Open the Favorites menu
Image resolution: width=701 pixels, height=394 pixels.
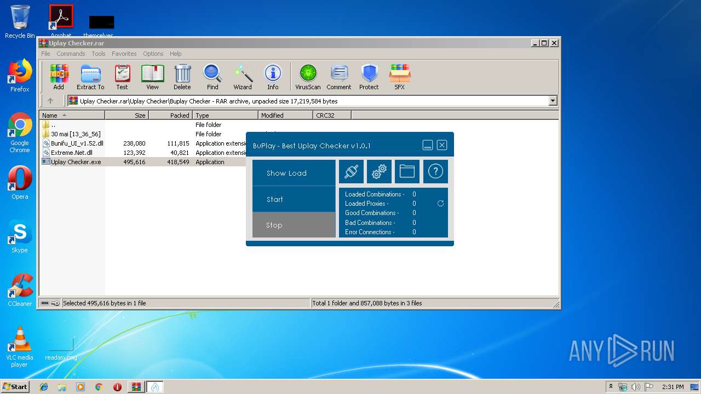[124, 54]
